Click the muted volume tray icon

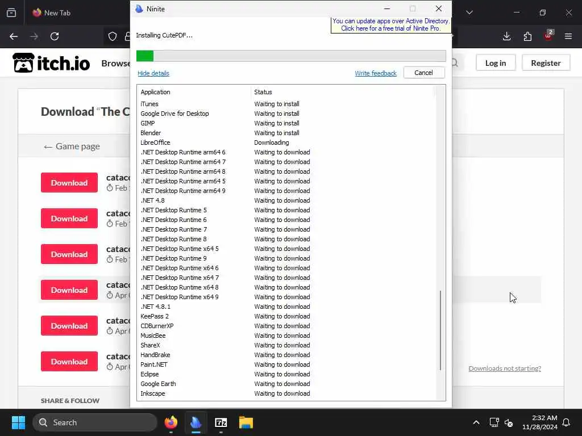coord(509,422)
